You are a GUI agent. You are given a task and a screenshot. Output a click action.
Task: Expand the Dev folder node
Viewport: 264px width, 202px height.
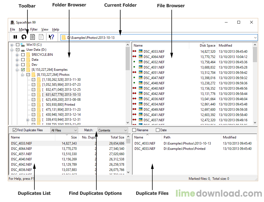(x=17, y=65)
